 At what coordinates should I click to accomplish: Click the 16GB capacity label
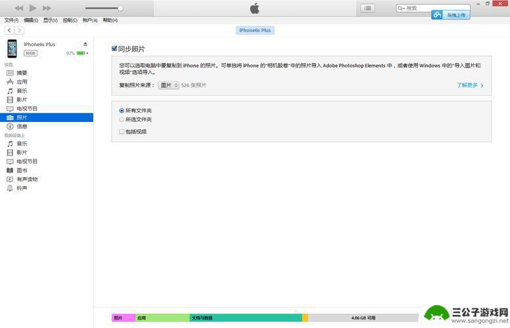[x=30, y=53]
